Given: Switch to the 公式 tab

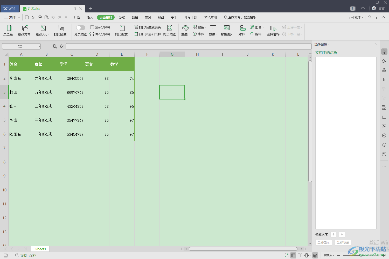Looking at the screenshot, I should coord(122,17).
